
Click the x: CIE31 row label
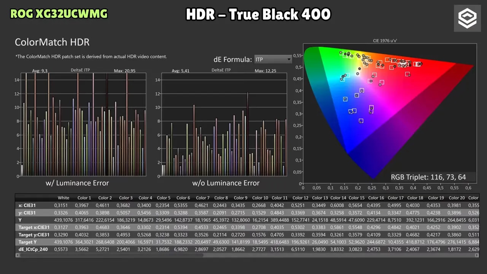pyautogui.click(x=27, y=205)
